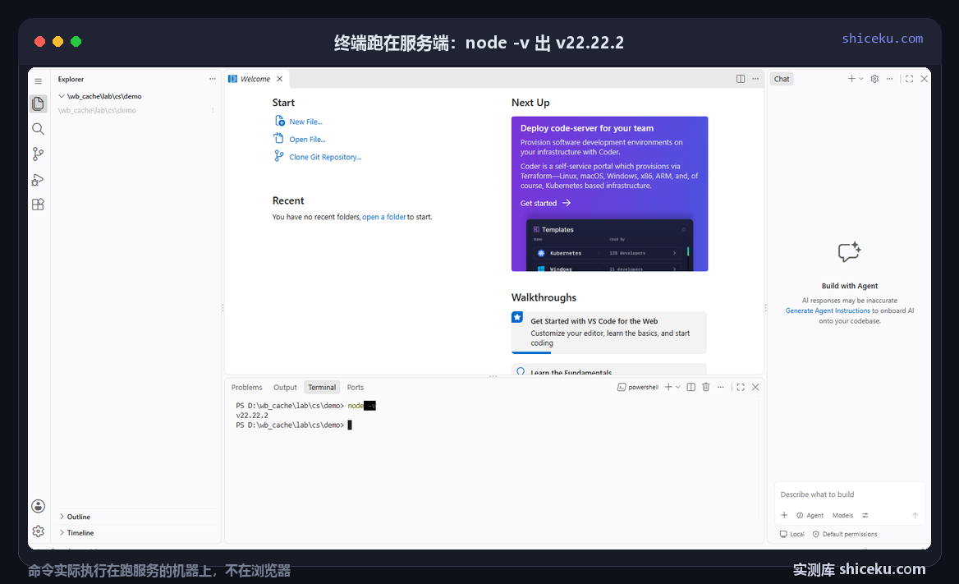Kill the terminal with trash icon
The width and height of the screenshot is (959, 584).
706,387
